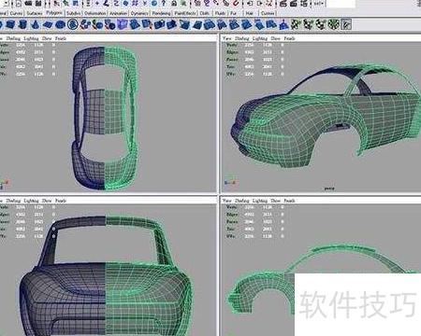Screen dimensions: 421x336
Task: Click the purple cube shelf icon
Action: click(x=123, y=24)
